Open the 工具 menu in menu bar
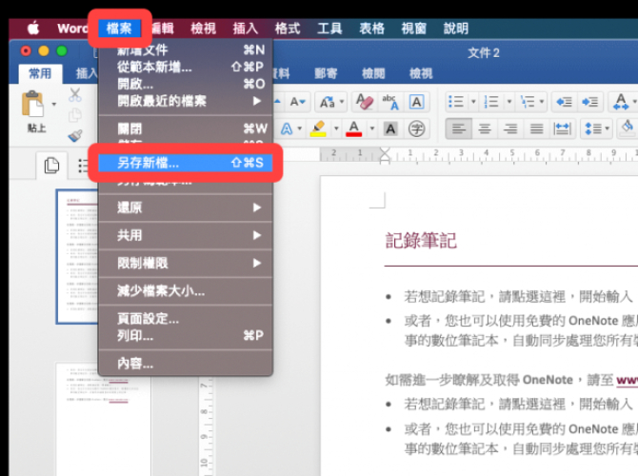The width and height of the screenshot is (638, 476). (x=329, y=29)
